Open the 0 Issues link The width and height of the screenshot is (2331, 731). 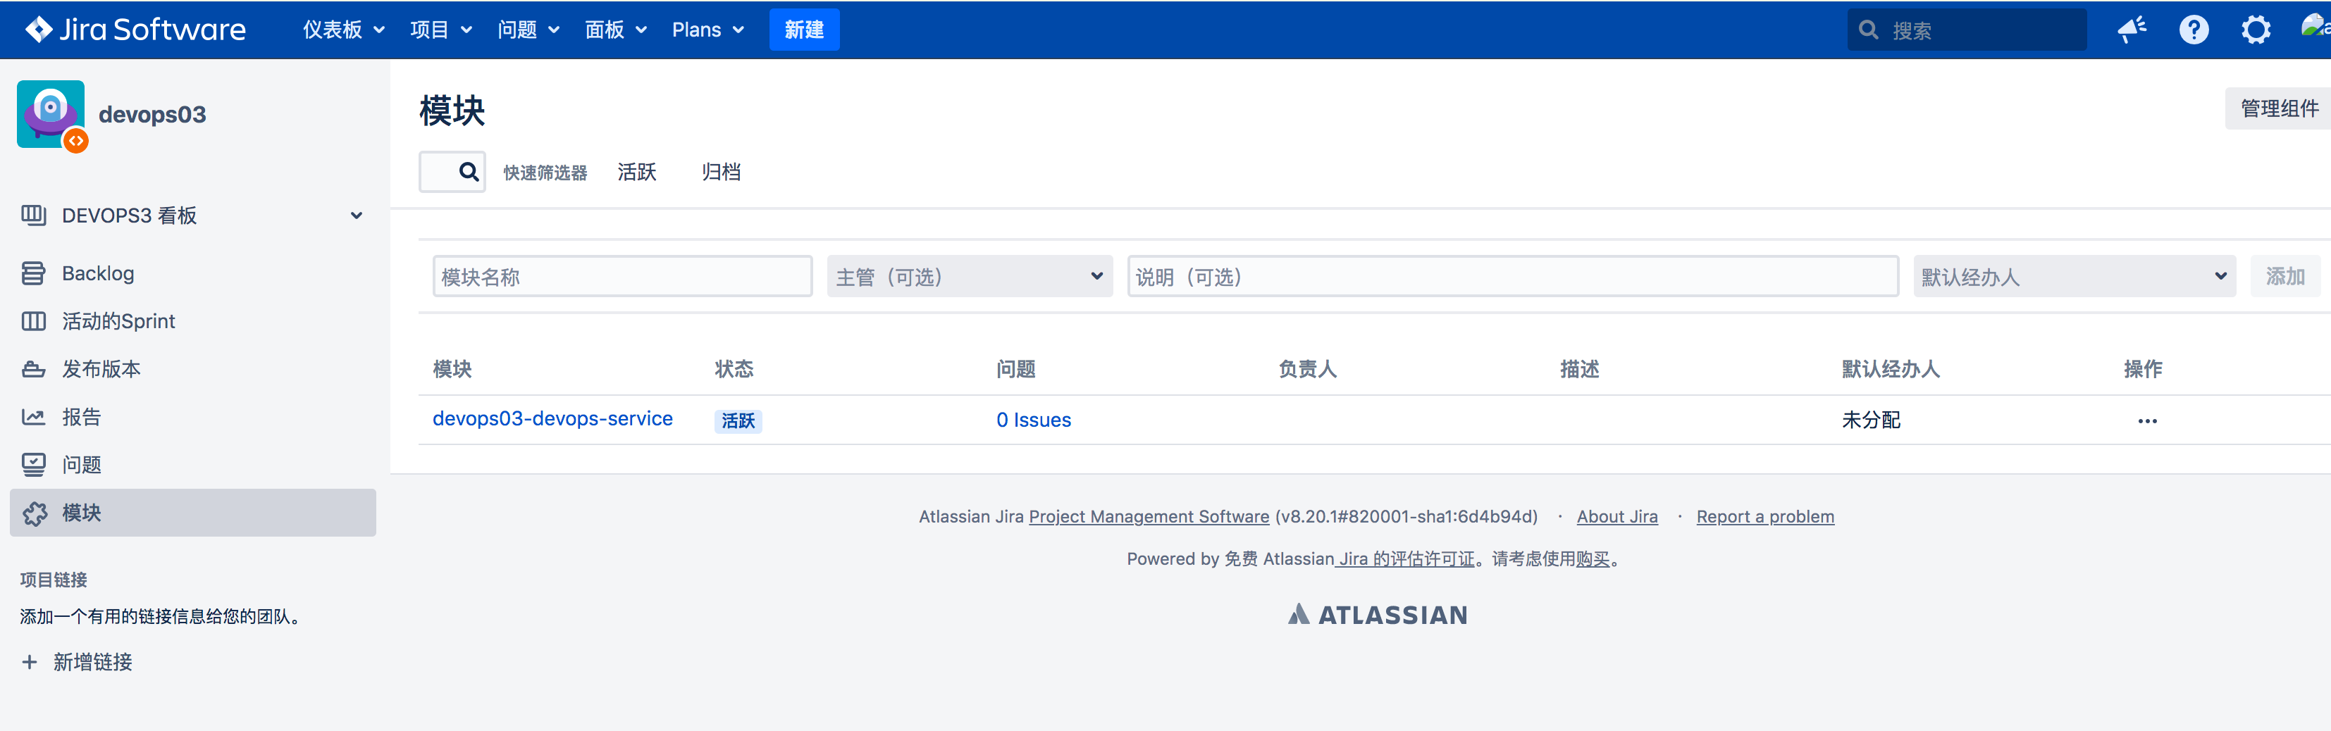[1034, 419]
